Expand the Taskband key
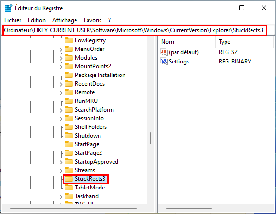This screenshot has height=214, width=276. 61,197
